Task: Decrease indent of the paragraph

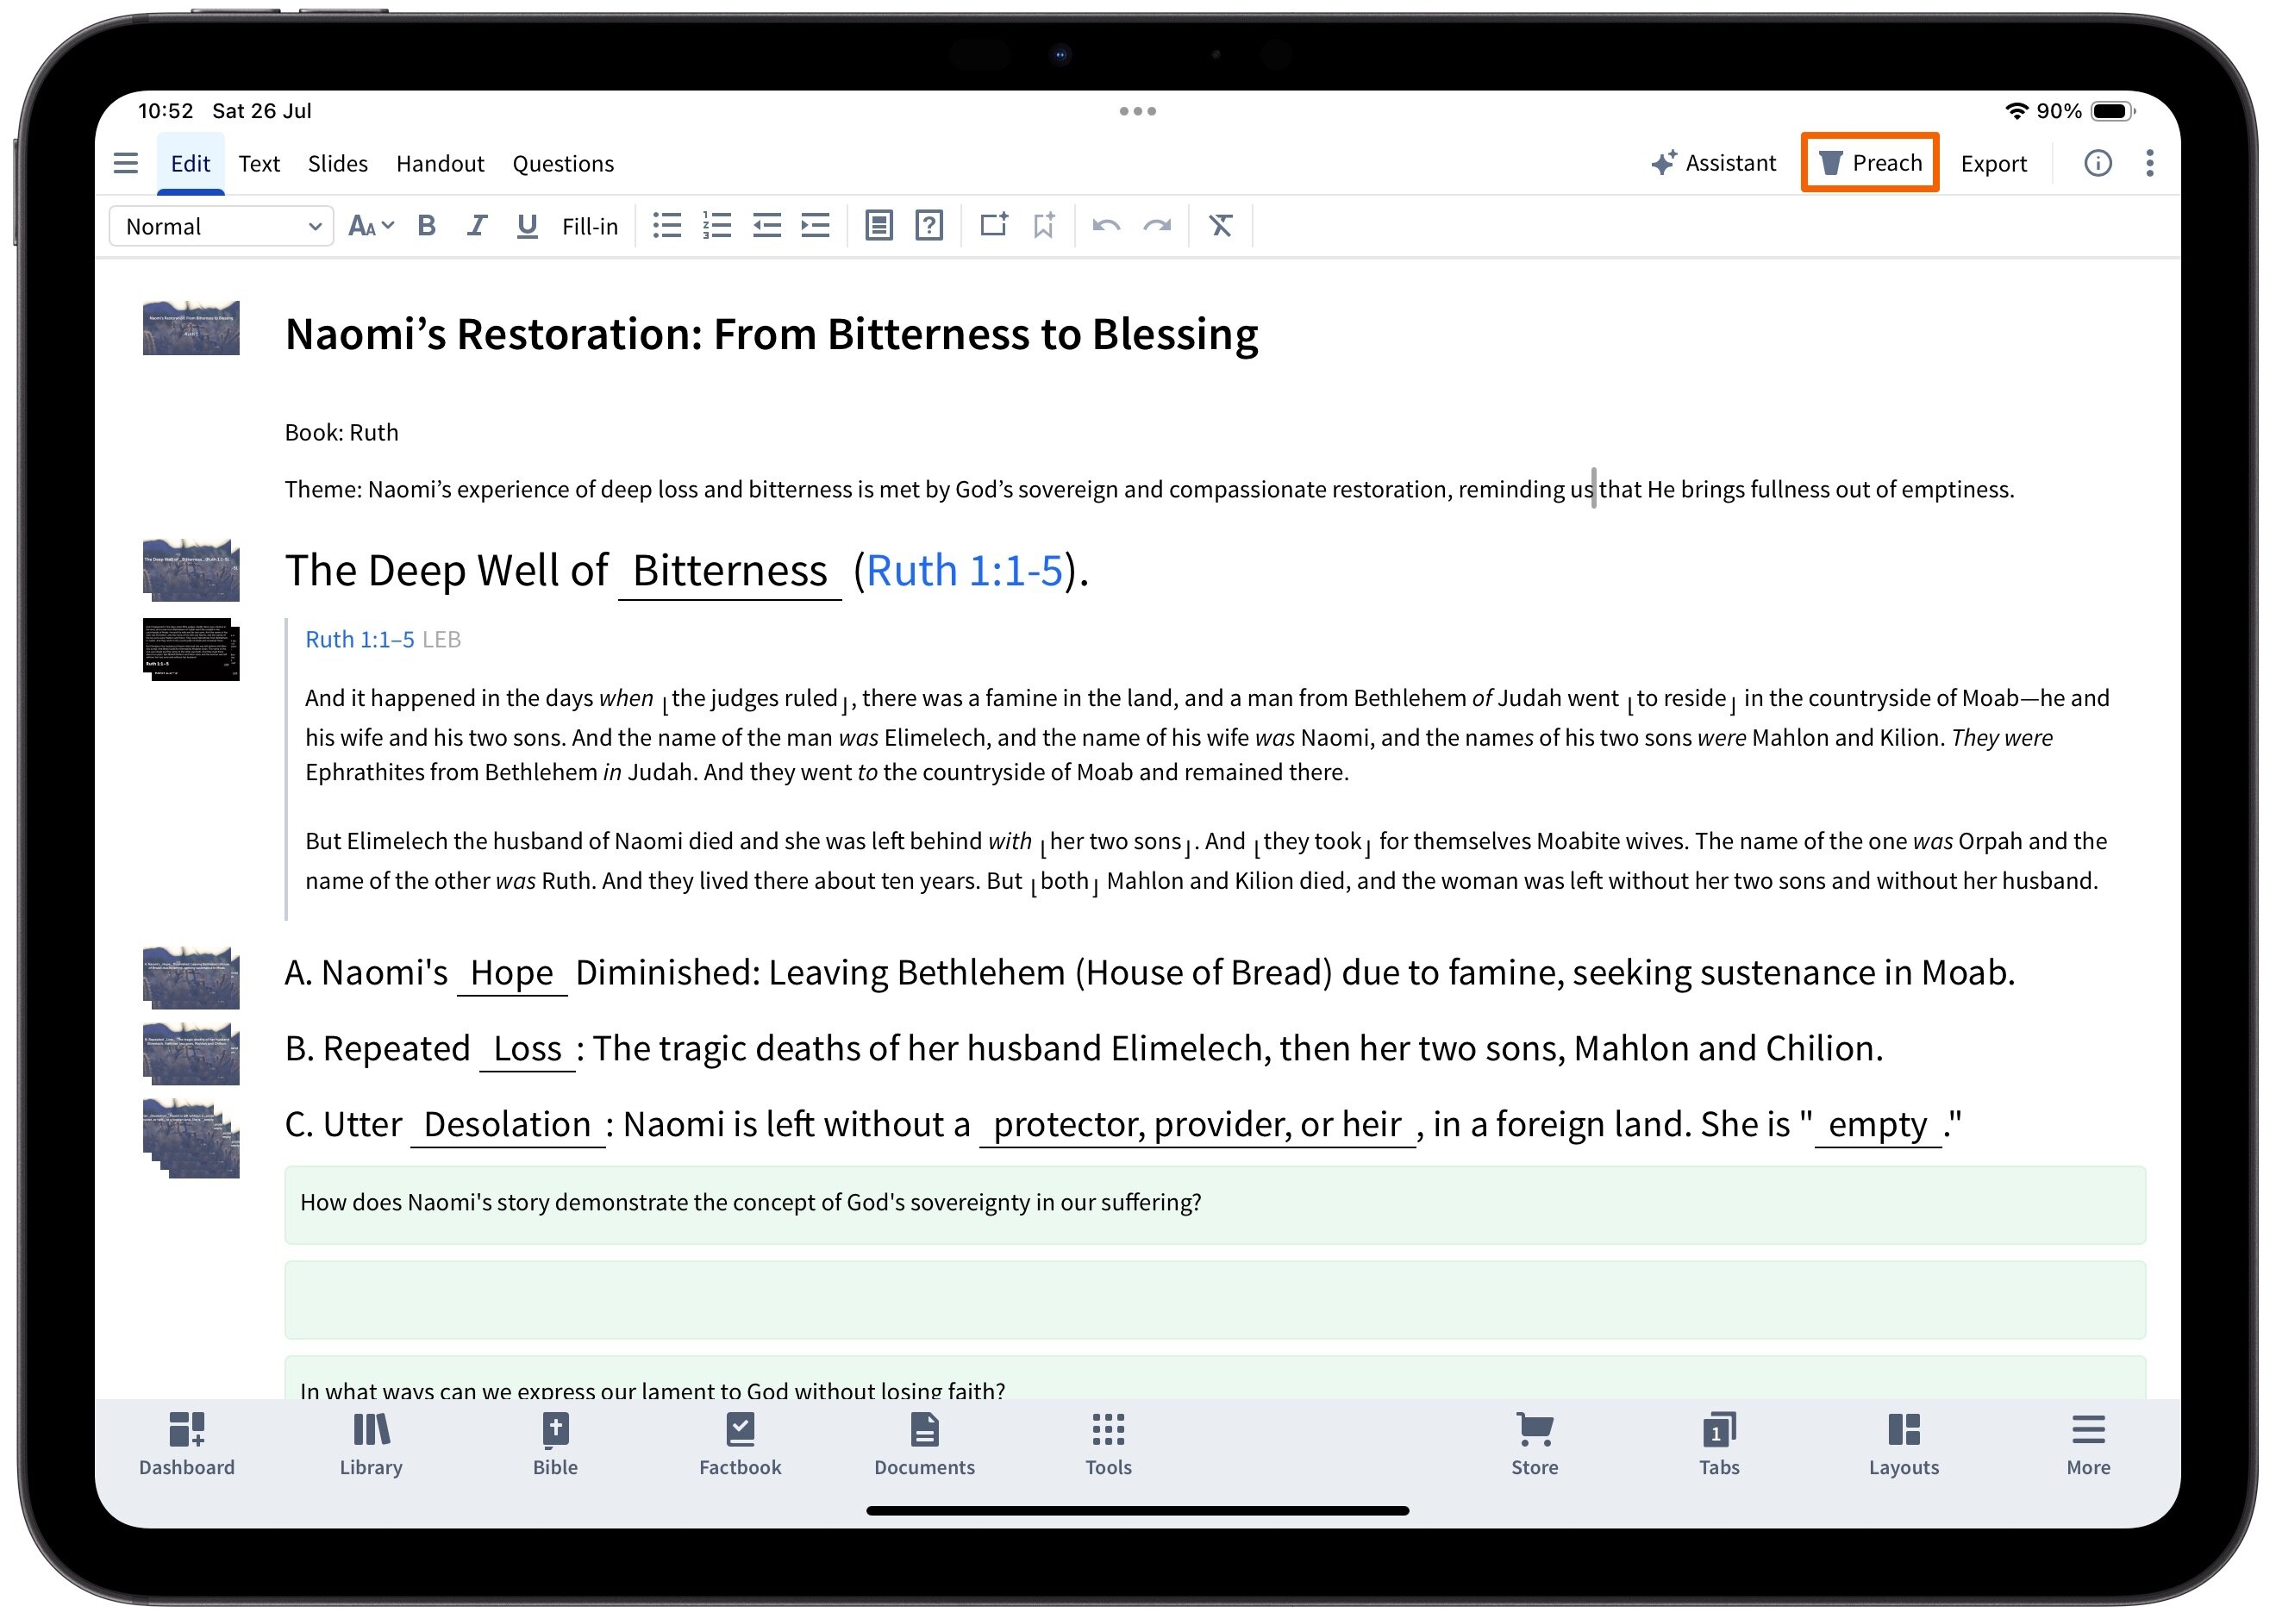Action: [x=766, y=225]
